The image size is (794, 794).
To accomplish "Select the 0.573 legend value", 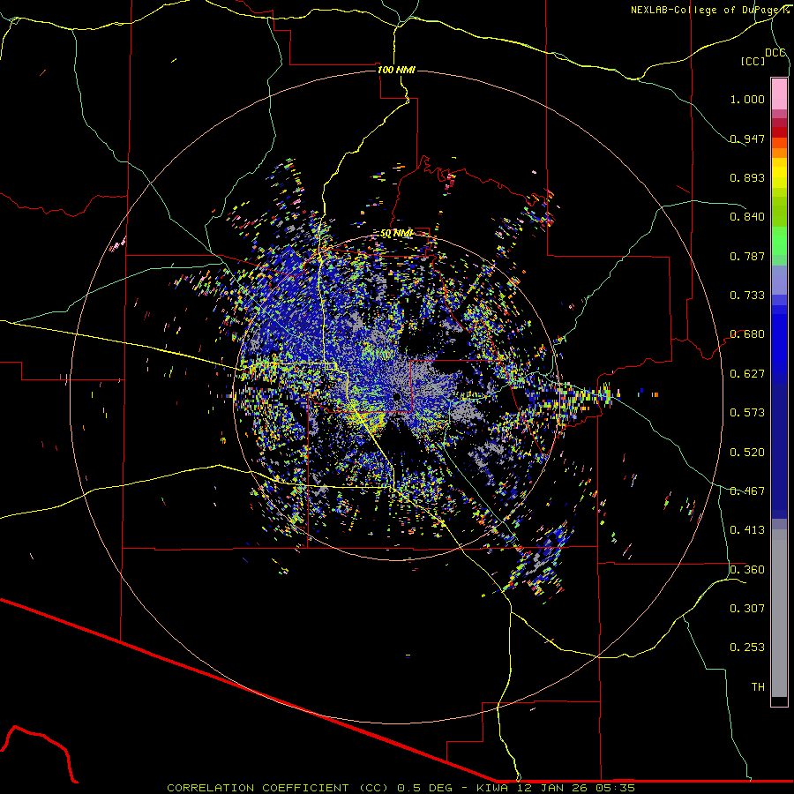I will point(747,413).
